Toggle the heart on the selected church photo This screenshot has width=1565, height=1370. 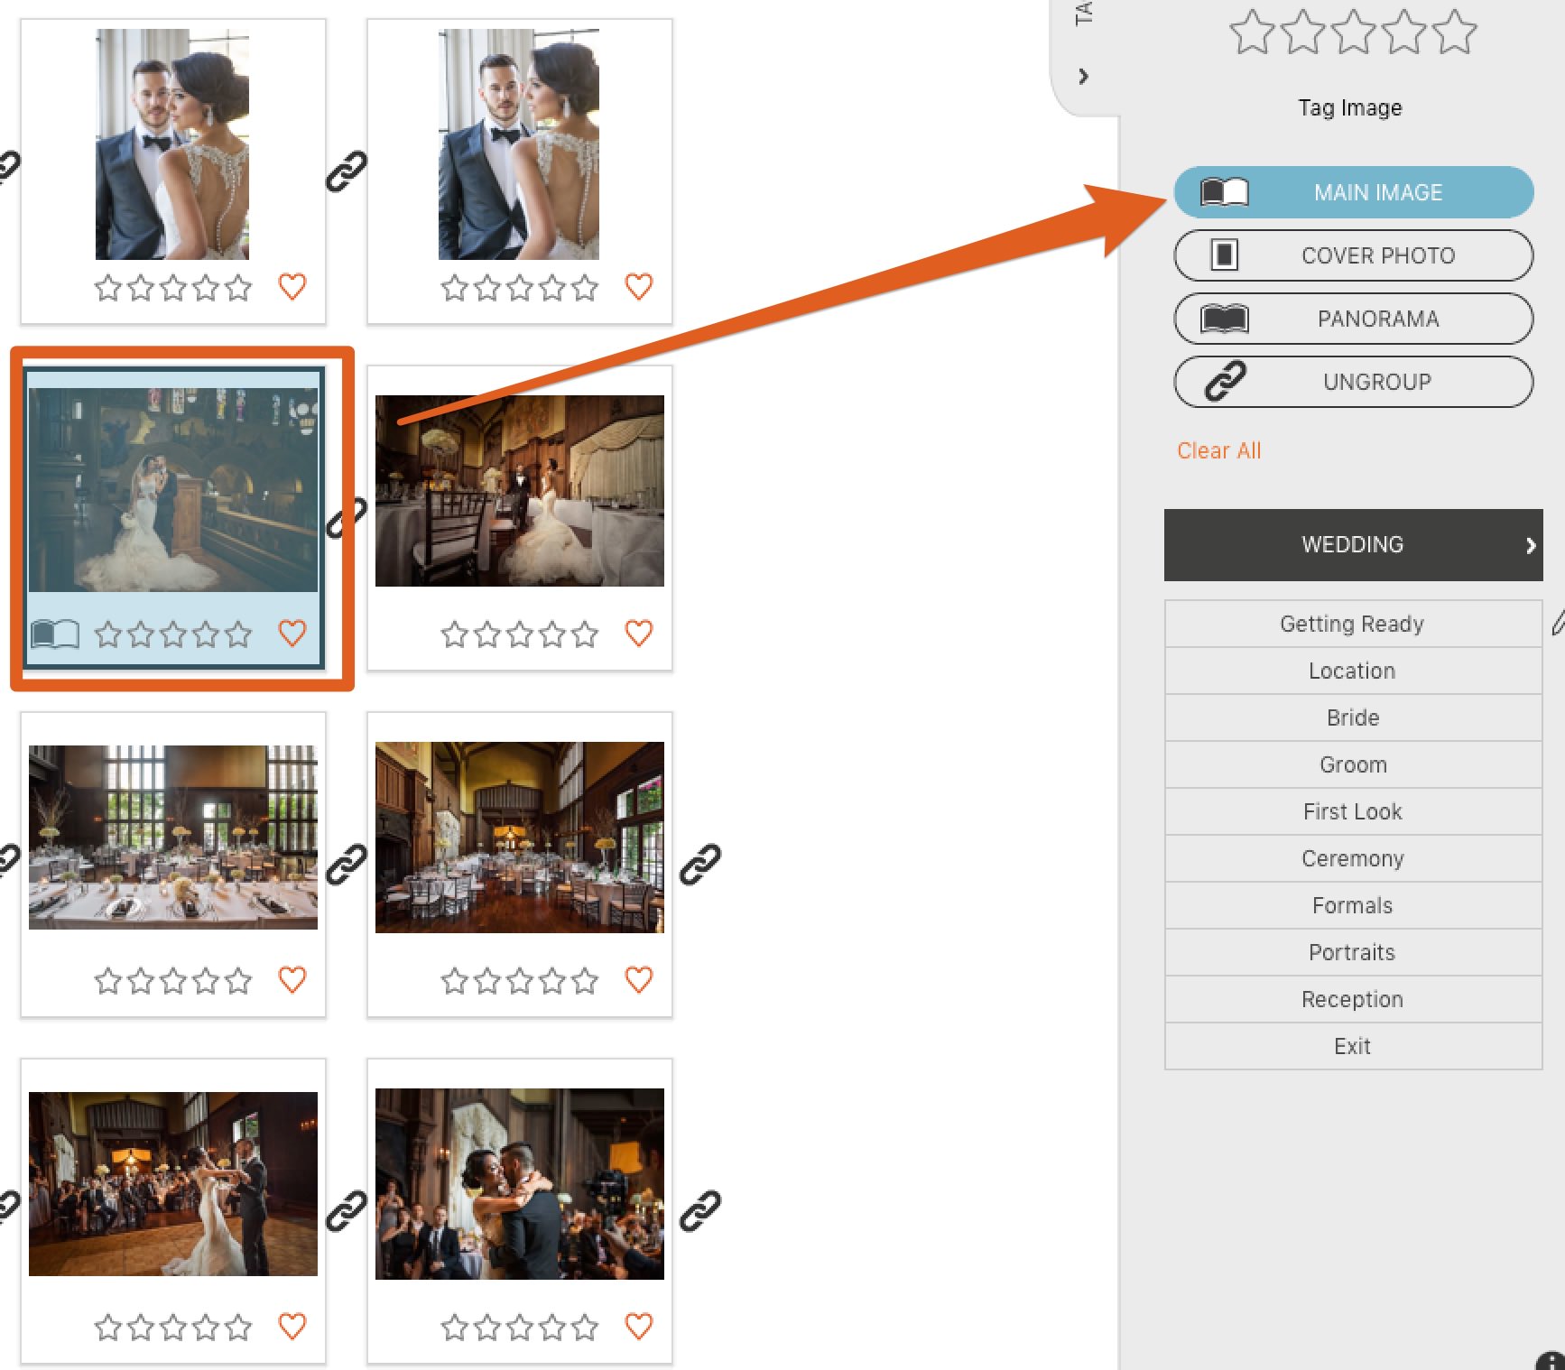click(292, 634)
